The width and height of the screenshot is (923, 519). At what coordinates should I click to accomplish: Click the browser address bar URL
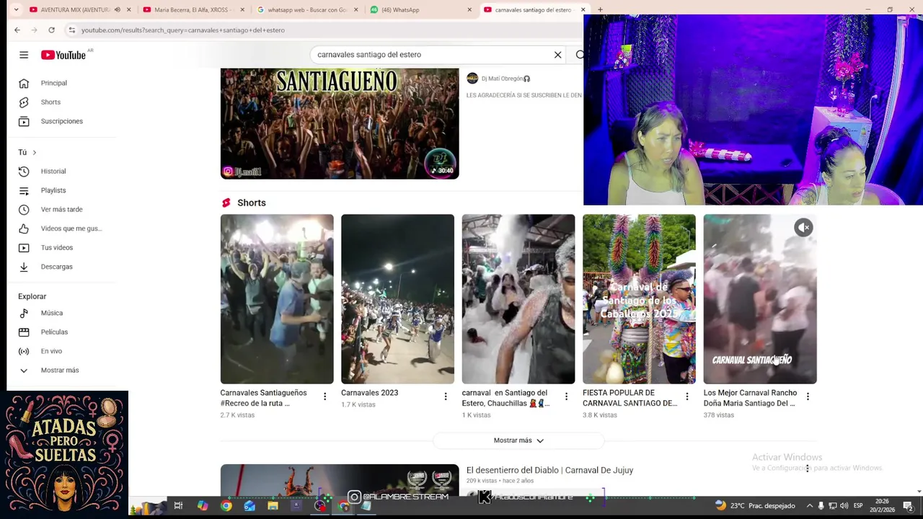pyautogui.click(x=183, y=30)
